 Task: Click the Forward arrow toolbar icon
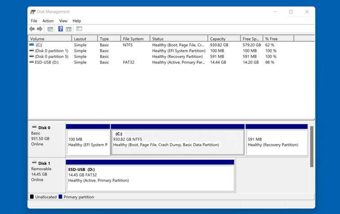point(40,29)
